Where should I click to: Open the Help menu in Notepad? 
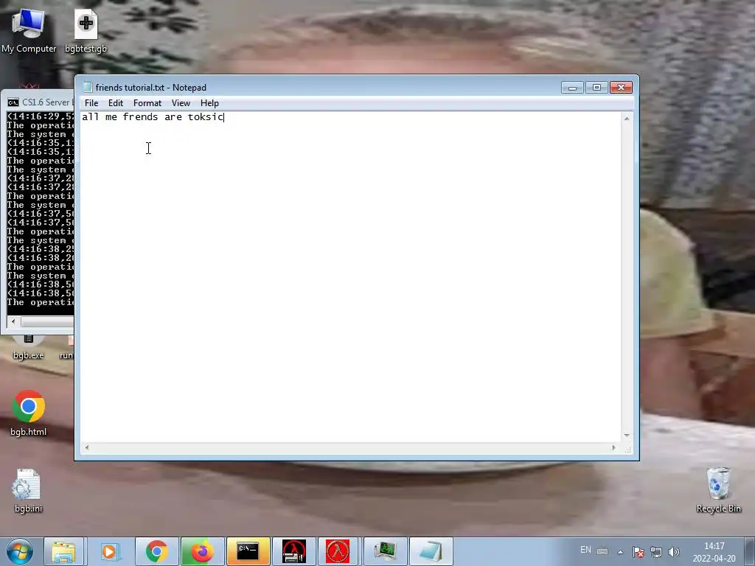point(209,103)
